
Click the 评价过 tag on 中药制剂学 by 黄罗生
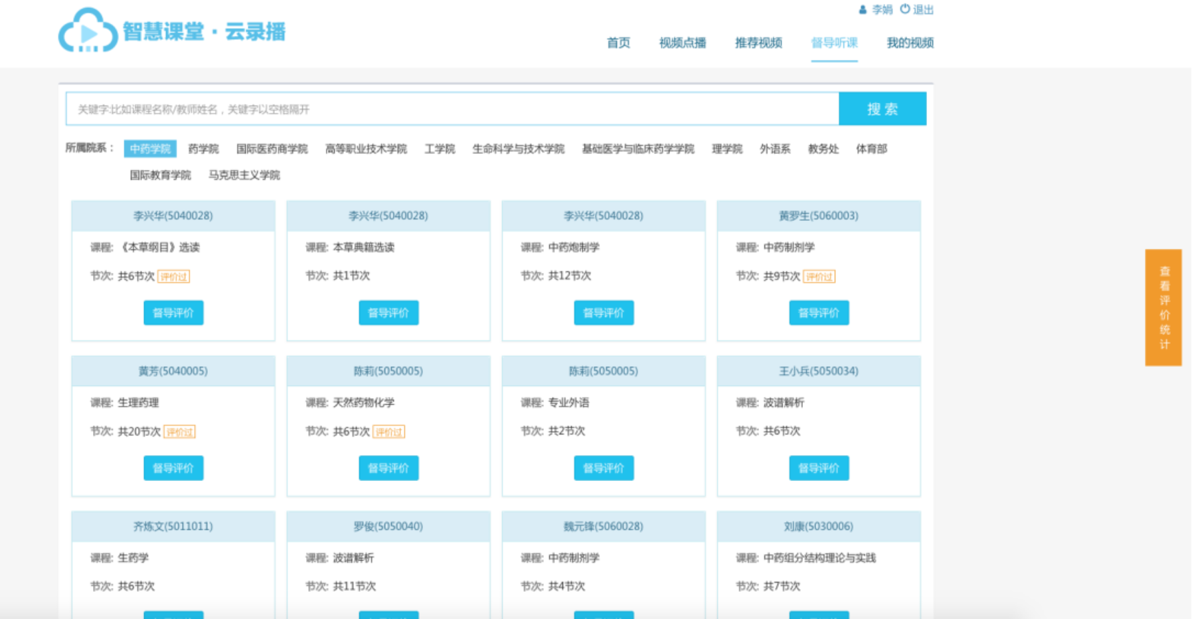click(819, 277)
